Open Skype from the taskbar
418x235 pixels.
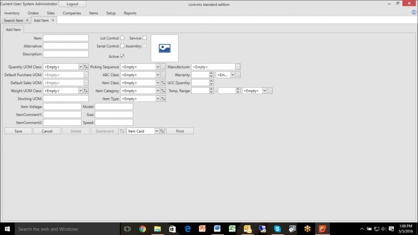tap(277, 229)
